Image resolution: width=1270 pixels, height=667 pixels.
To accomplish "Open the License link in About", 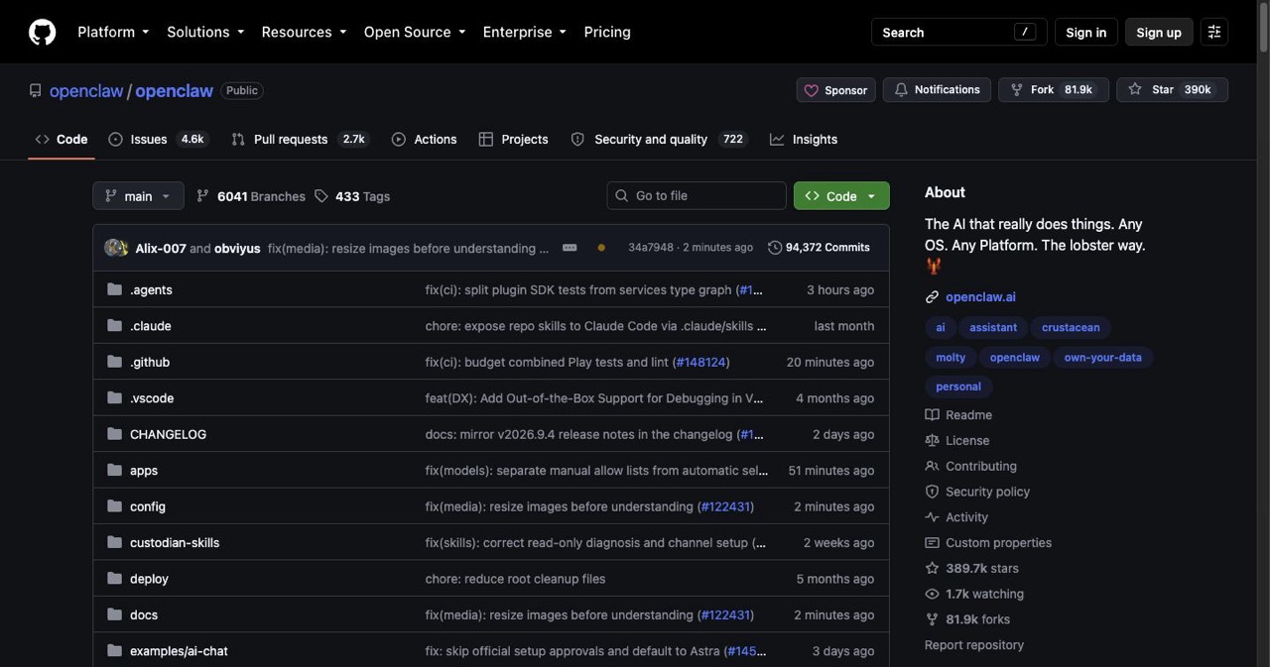I will click(956, 440).
